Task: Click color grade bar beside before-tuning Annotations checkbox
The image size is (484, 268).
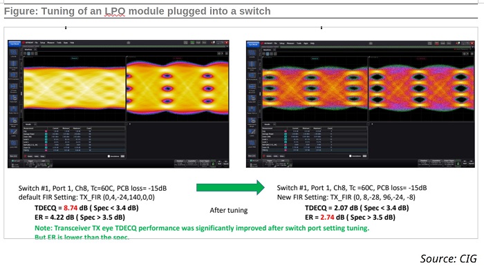Action: 122,156
